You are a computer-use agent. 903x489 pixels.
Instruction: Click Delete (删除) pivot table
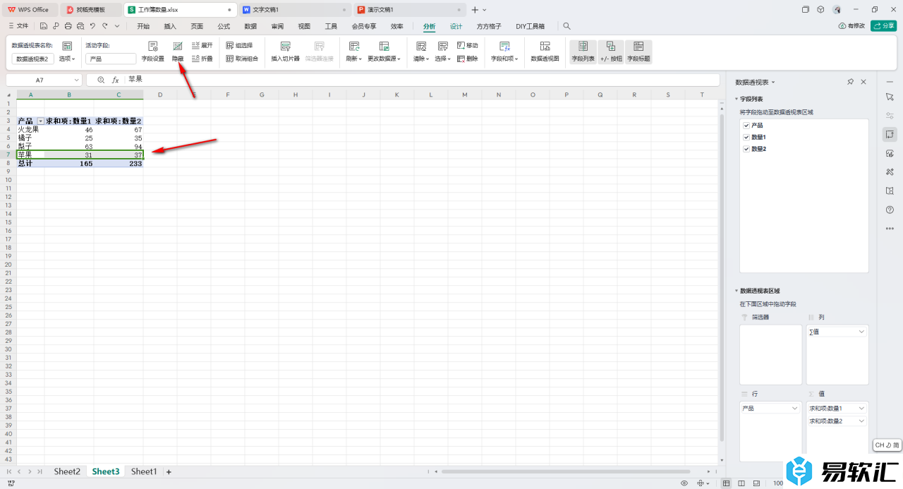[x=467, y=59]
